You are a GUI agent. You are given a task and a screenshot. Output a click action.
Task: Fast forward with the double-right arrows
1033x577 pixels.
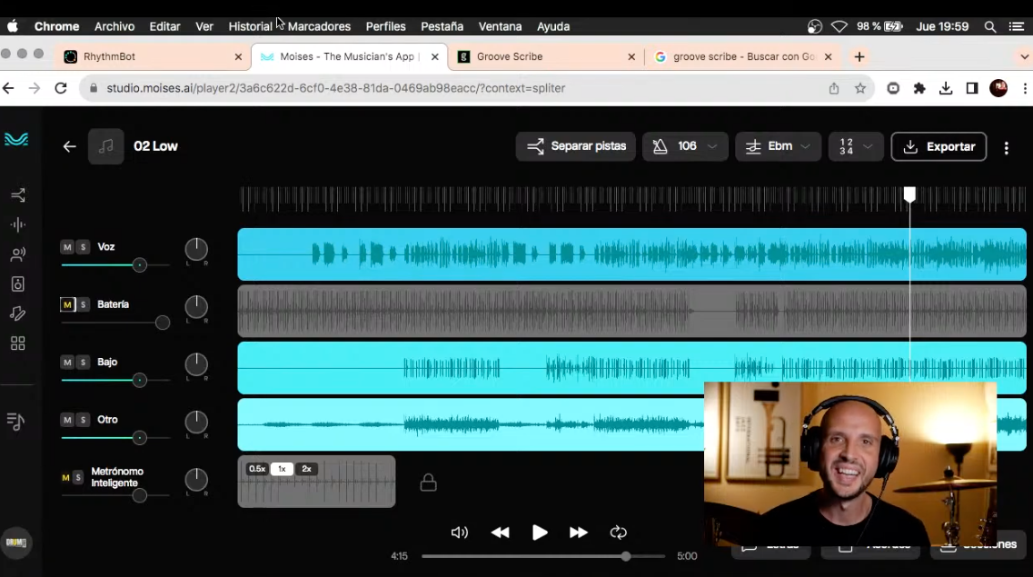click(x=579, y=532)
